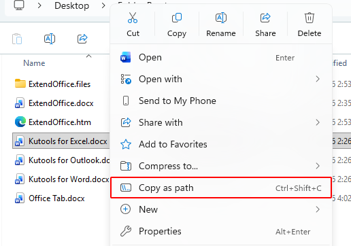Select Send to My Phone
Screen dimensions: 351x246
click(221, 101)
